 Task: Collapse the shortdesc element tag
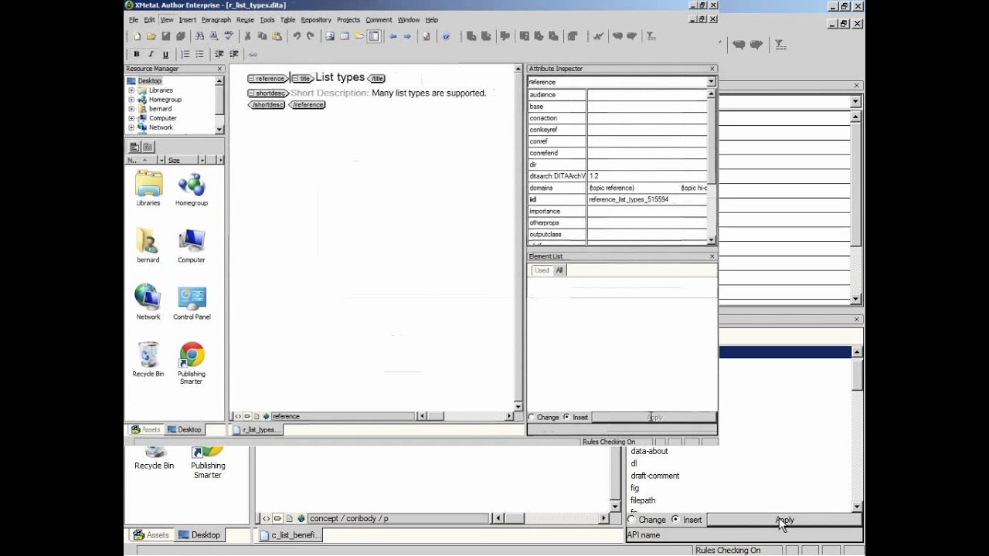click(251, 93)
